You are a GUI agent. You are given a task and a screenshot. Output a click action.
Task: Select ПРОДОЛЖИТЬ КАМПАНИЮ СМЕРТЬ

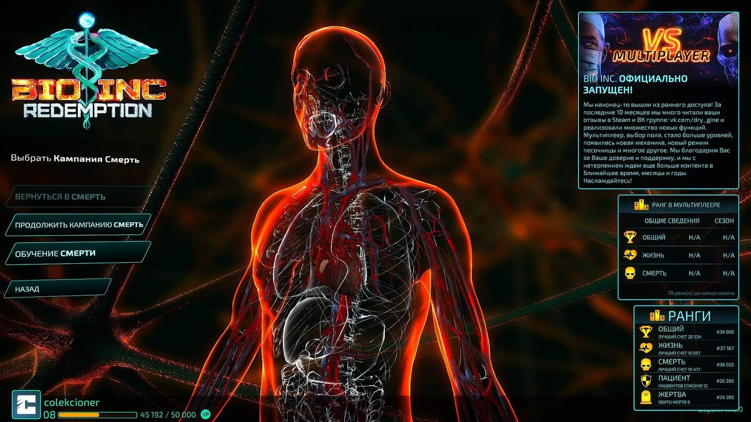78,224
